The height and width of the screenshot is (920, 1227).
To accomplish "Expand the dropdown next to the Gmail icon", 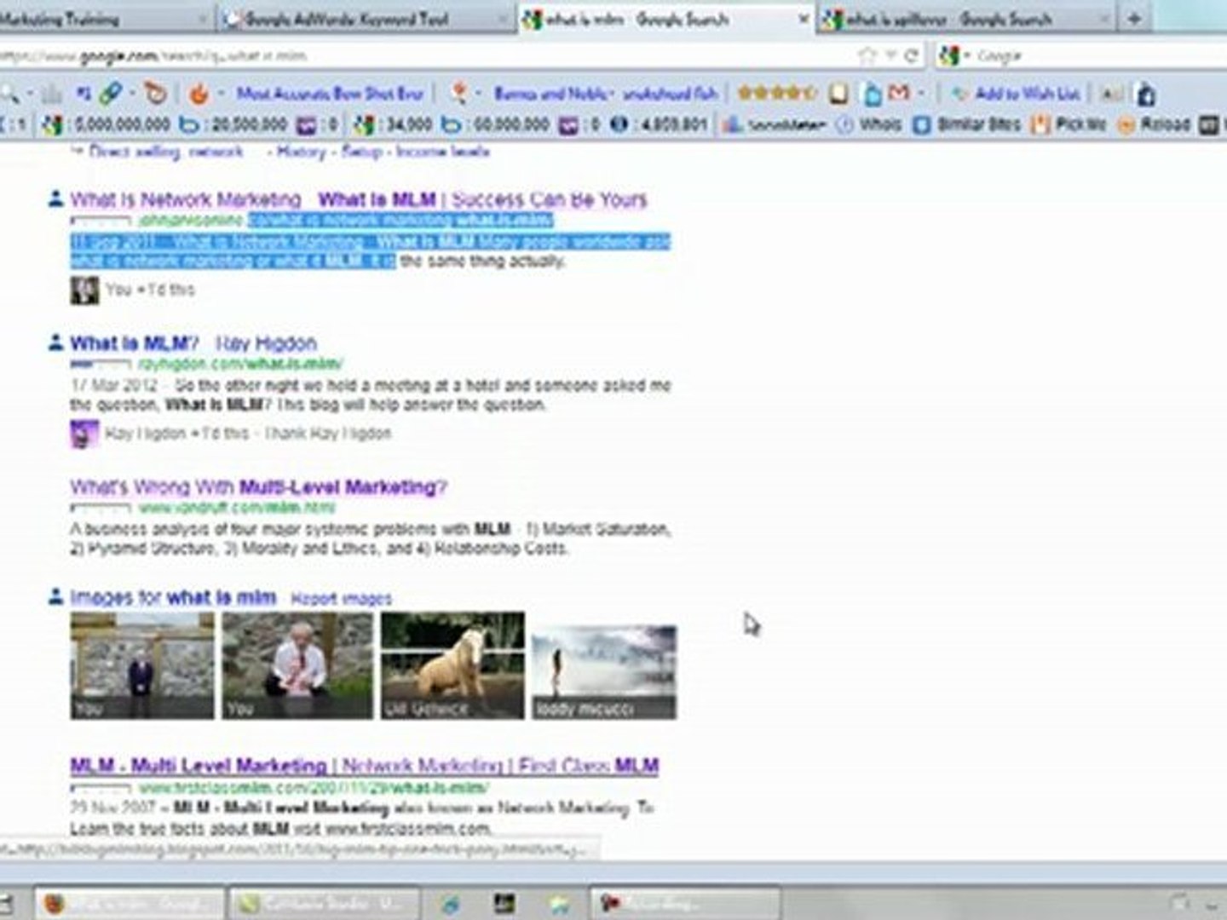I will 921,93.
